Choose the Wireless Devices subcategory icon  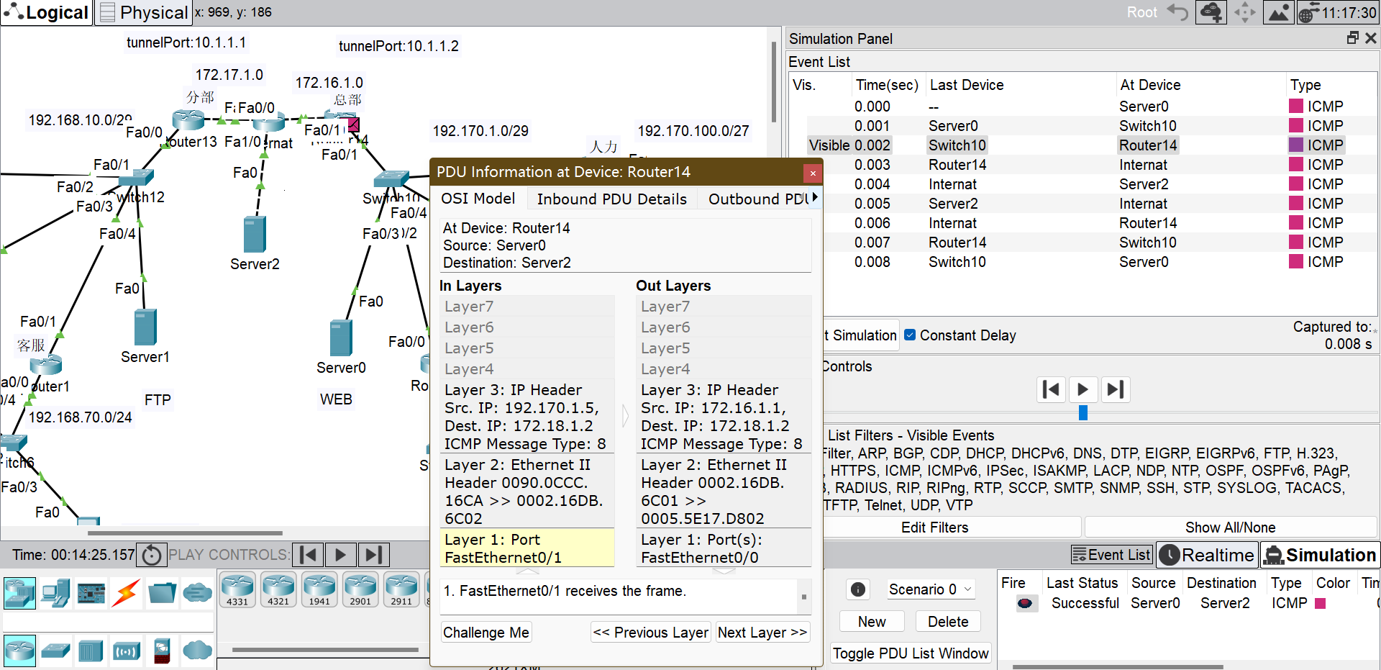(x=127, y=651)
